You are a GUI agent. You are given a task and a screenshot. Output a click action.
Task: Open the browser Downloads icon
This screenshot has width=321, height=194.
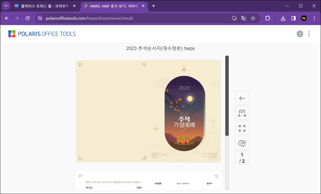click(283, 18)
